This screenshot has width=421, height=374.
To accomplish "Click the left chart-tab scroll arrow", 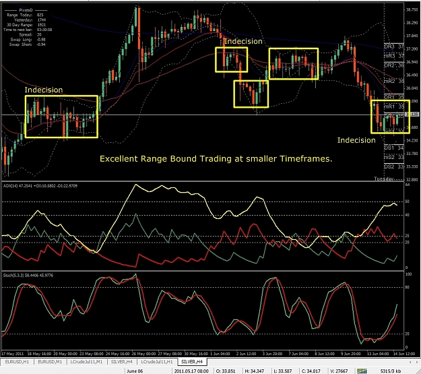I will [410, 362].
